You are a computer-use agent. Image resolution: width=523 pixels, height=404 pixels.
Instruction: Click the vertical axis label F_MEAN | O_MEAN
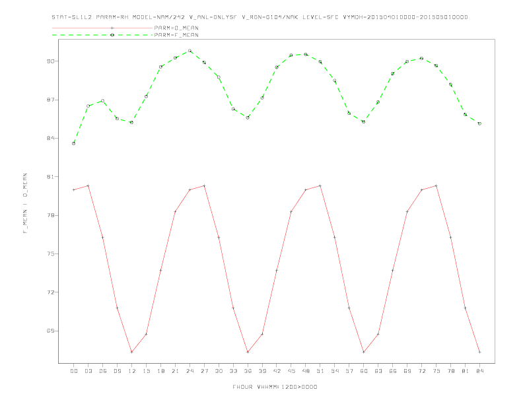pyautogui.click(x=25, y=203)
